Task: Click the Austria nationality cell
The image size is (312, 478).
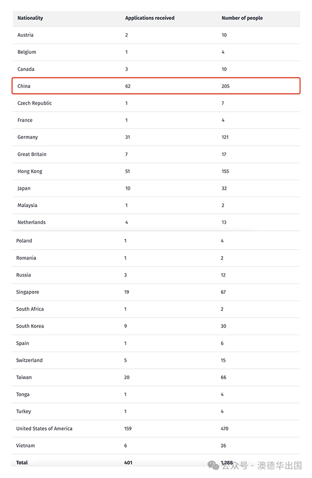Action: (x=25, y=35)
